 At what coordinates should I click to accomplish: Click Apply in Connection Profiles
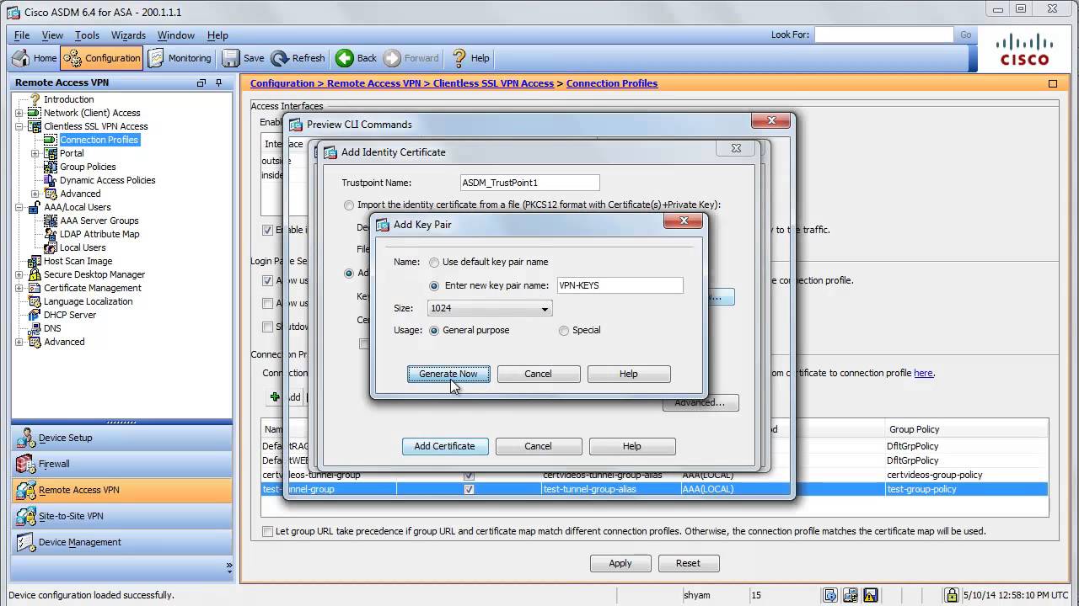(x=620, y=563)
